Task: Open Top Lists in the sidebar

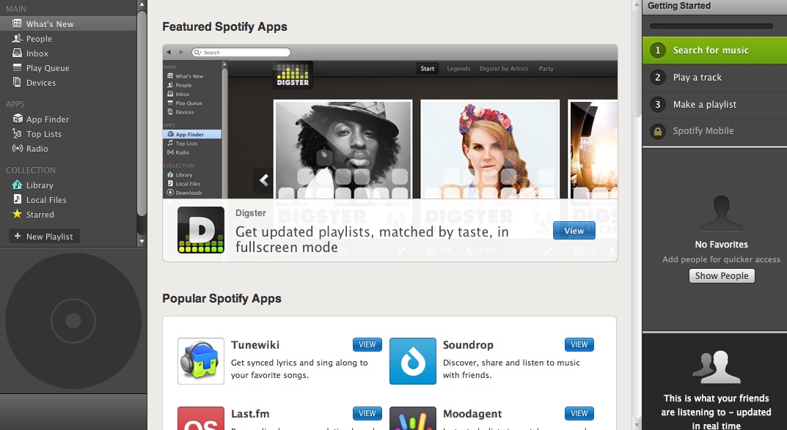Action: click(x=68, y=134)
